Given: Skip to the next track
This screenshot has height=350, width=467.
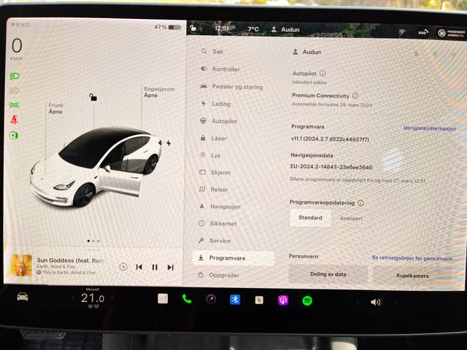Looking at the screenshot, I should click(x=170, y=268).
